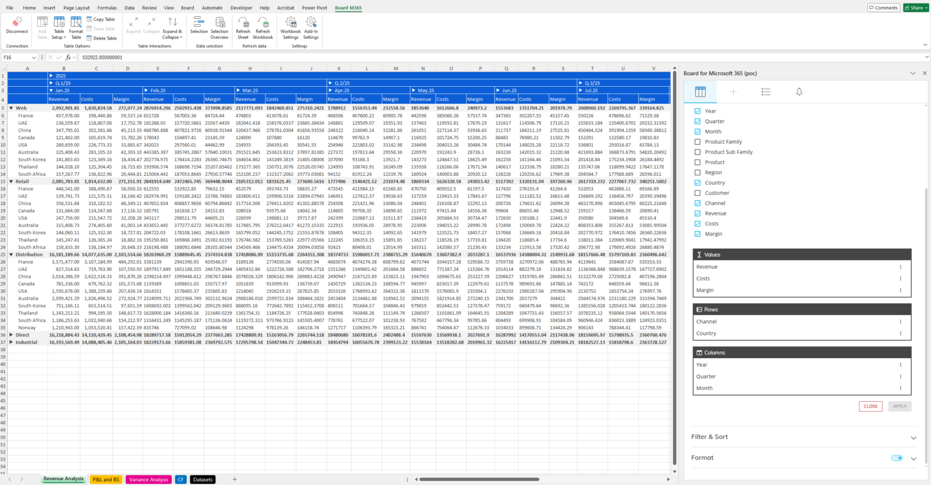This screenshot has height=485, width=931.
Task: Uncheck the Channel field checkbox
Action: coord(697,203)
